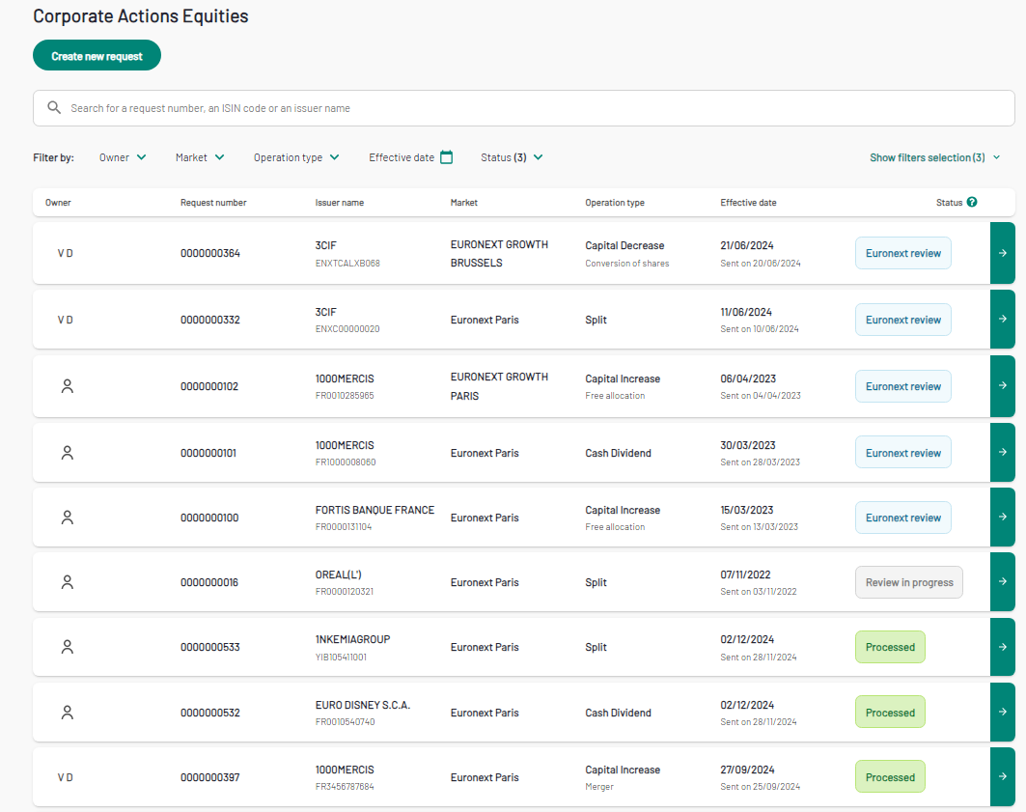The height and width of the screenshot is (812, 1026).
Task: Click arrow for OREAL(L') split request
Action: click(x=1002, y=582)
